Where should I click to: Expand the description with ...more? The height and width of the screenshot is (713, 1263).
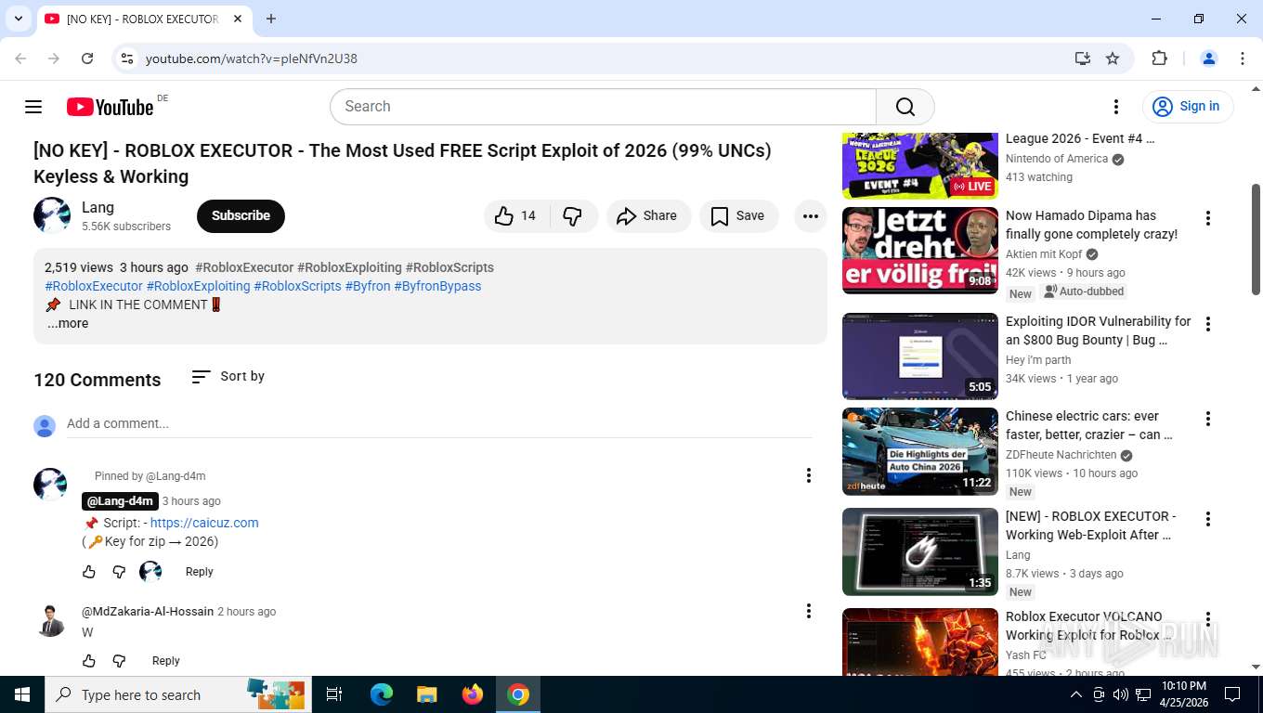tap(68, 324)
